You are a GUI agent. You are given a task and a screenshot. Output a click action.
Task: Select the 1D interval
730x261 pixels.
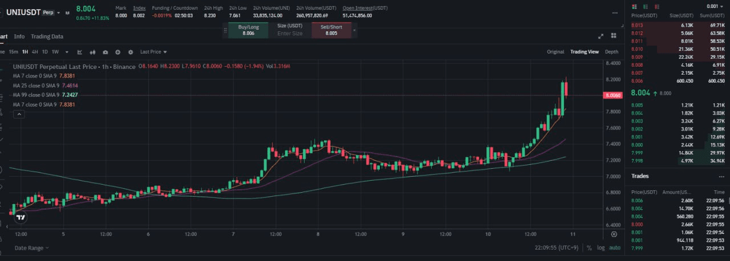tap(45, 52)
